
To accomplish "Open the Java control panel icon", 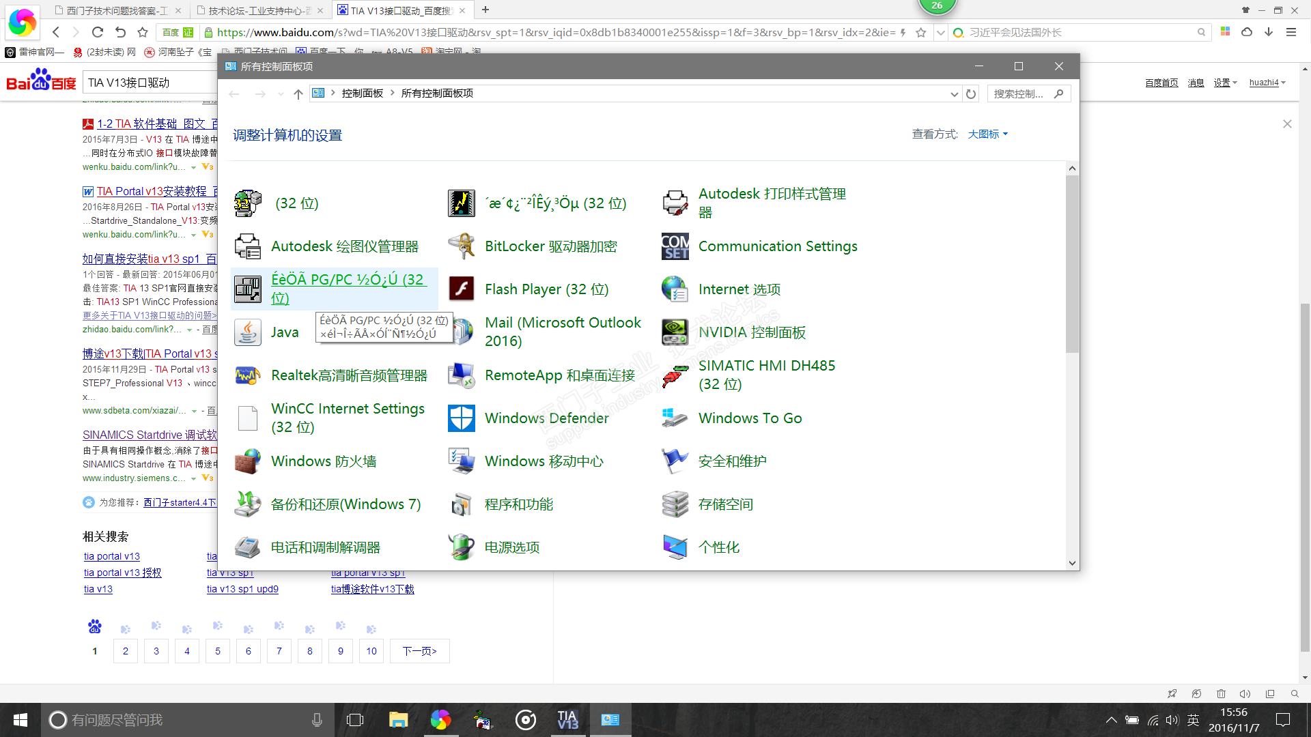I will tap(248, 332).
